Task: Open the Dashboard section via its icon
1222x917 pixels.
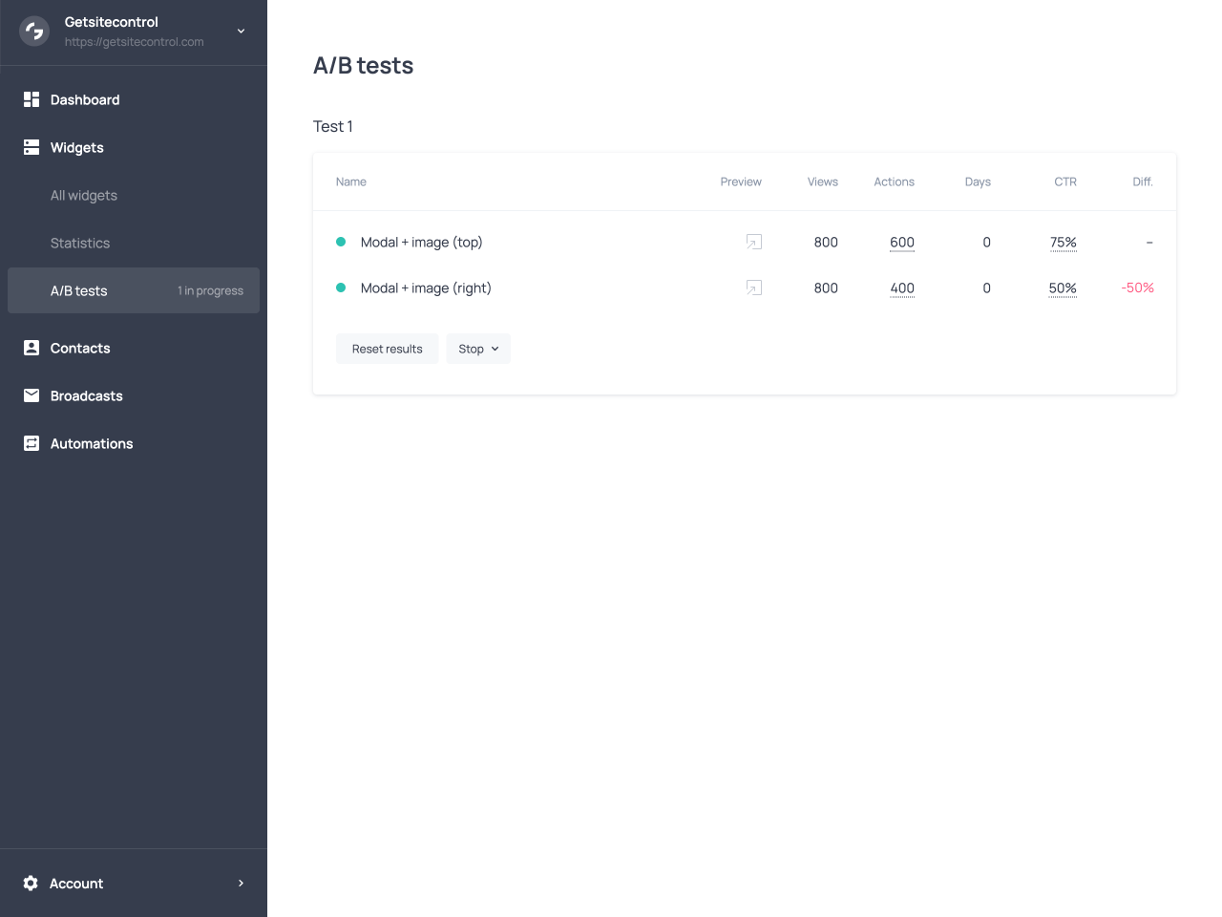Action: coord(32,99)
